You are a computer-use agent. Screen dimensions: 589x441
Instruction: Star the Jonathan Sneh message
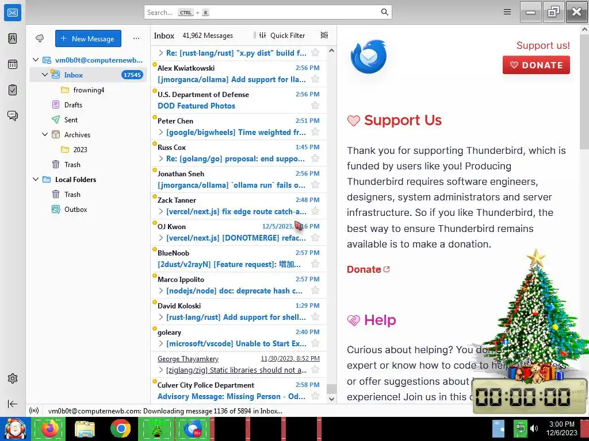[315, 184]
